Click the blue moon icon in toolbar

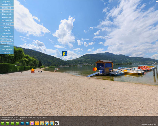click(x=47, y=123)
